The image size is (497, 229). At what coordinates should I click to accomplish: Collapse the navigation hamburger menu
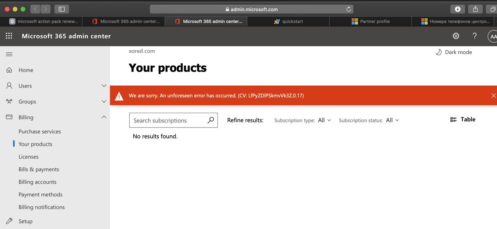click(9, 54)
